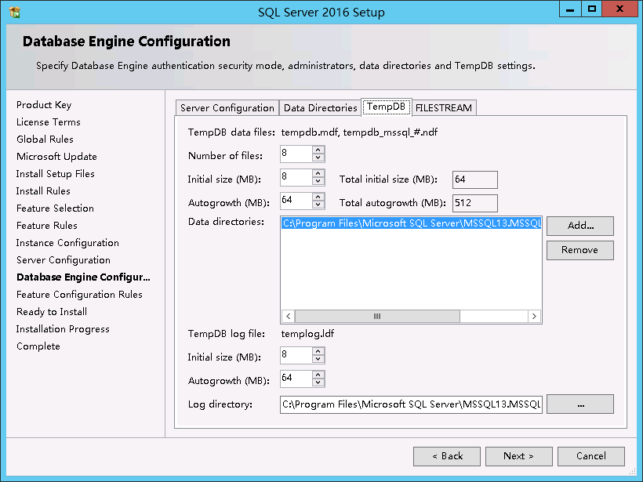Select Microsoft Update step in sidebar
Viewport: 643px width, 482px height.
pos(56,157)
